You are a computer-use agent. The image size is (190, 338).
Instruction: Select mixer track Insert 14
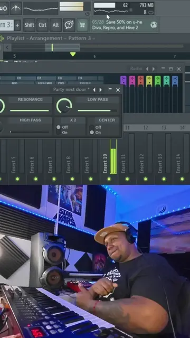click(x=178, y=163)
